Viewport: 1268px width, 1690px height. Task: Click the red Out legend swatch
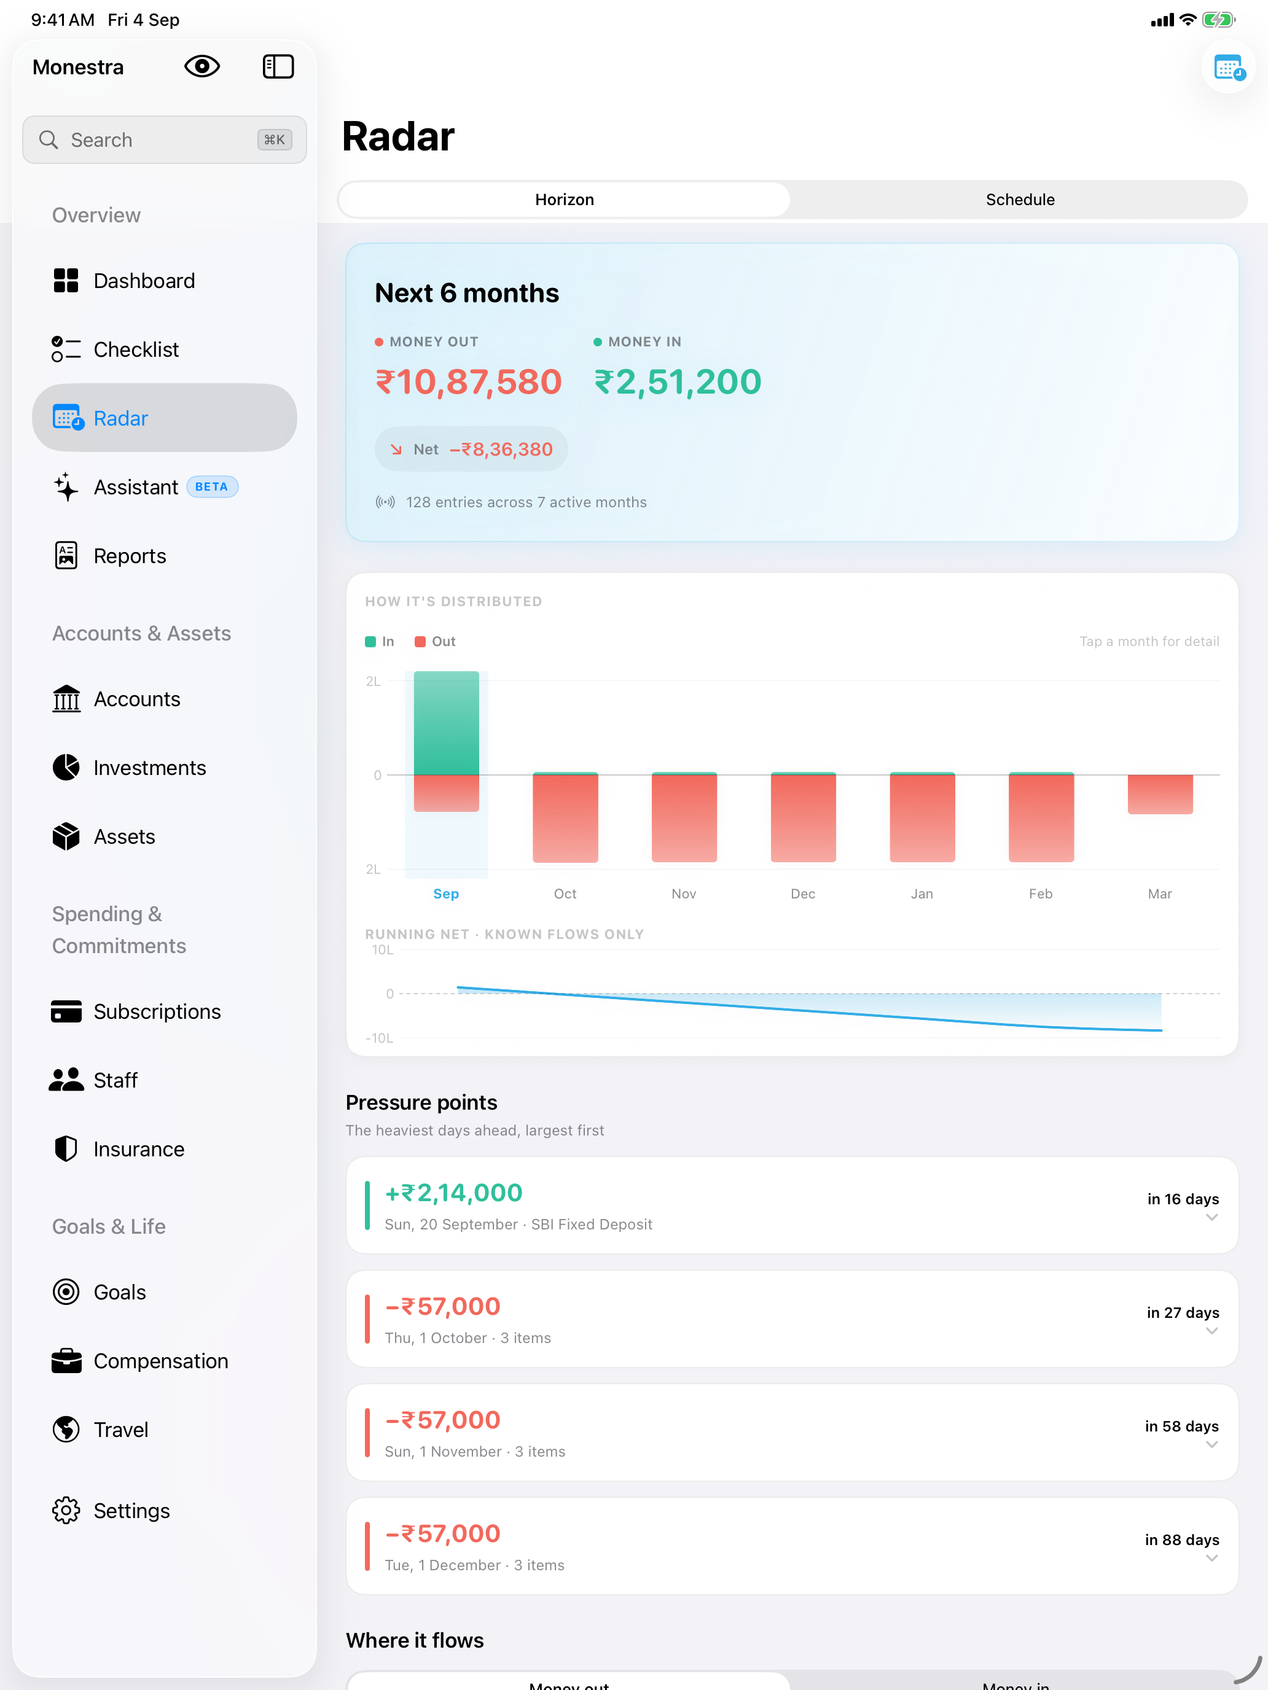pos(420,642)
